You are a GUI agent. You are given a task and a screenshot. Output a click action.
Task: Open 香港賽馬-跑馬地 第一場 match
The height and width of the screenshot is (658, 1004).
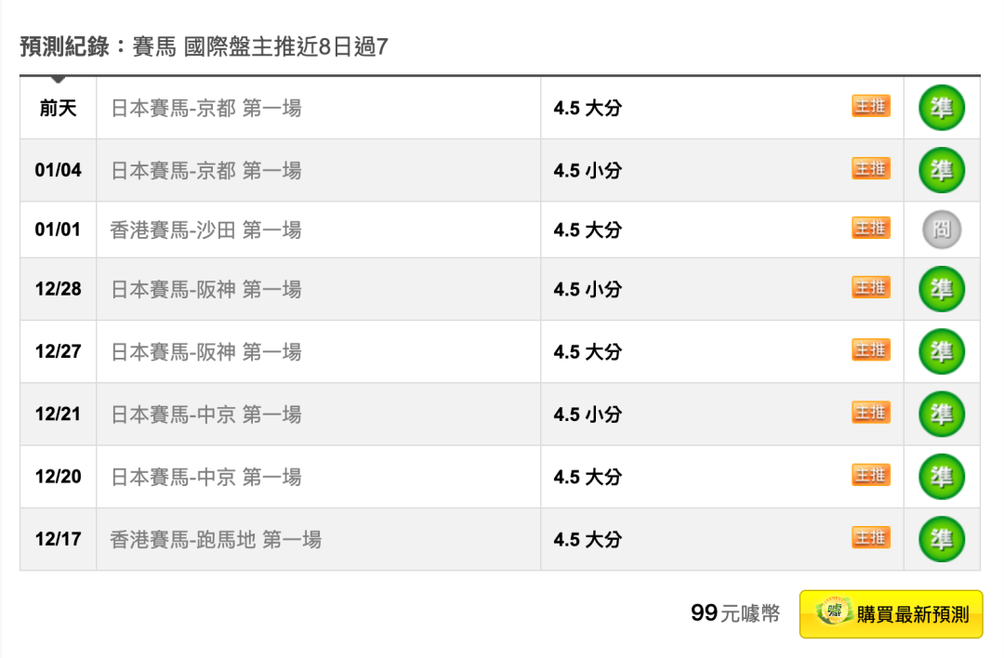tap(216, 539)
